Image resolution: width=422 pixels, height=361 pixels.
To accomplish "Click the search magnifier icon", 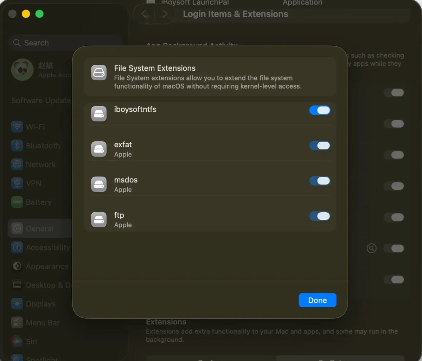I will coord(17,43).
